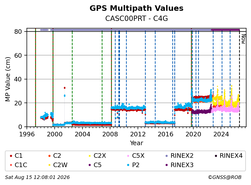Click the RINEX3 legend entry
The height and width of the screenshot is (185, 251).
click(x=179, y=165)
